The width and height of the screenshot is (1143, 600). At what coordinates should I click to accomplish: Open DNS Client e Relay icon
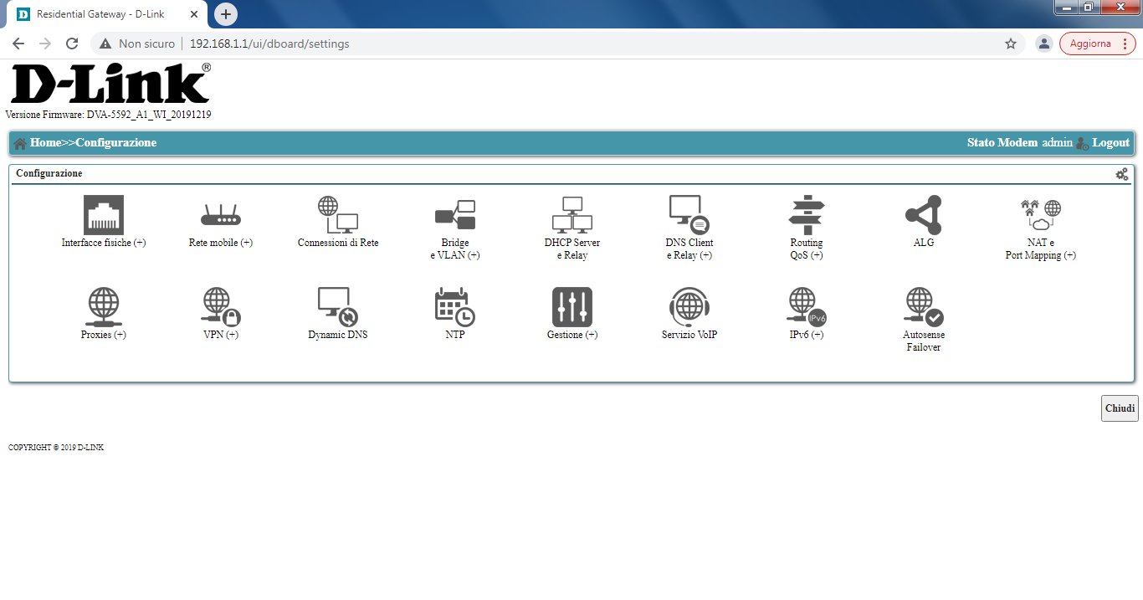(x=689, y=215)
